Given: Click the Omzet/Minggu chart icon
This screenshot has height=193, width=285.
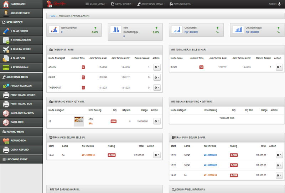Looking at the screenshot, I should pos(238,30).
